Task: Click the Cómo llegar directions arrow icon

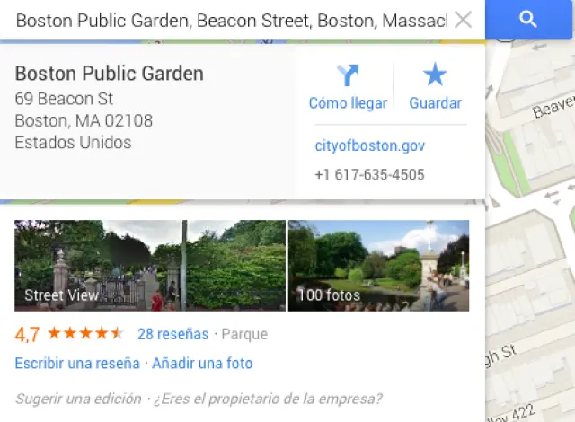Action: (348, 75)
